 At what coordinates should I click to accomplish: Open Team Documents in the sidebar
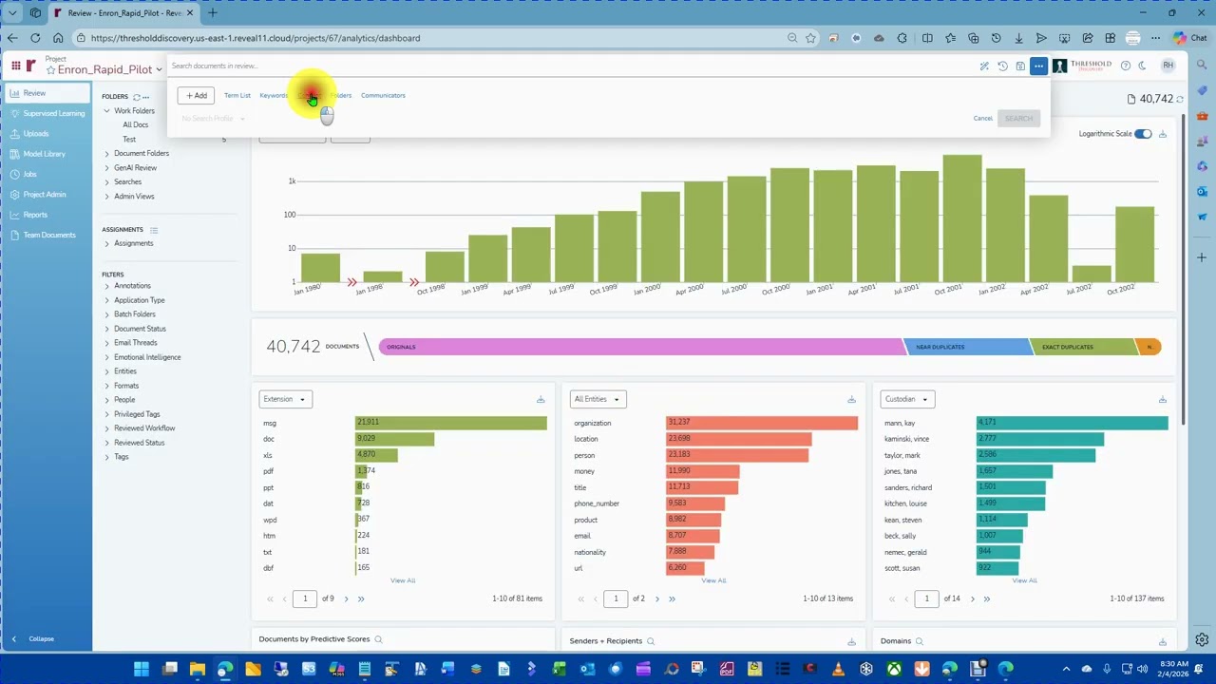(x=49, y=235)
